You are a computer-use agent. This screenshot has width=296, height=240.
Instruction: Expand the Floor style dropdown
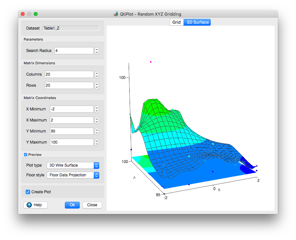pyautogui.click(x=73, y=175)
